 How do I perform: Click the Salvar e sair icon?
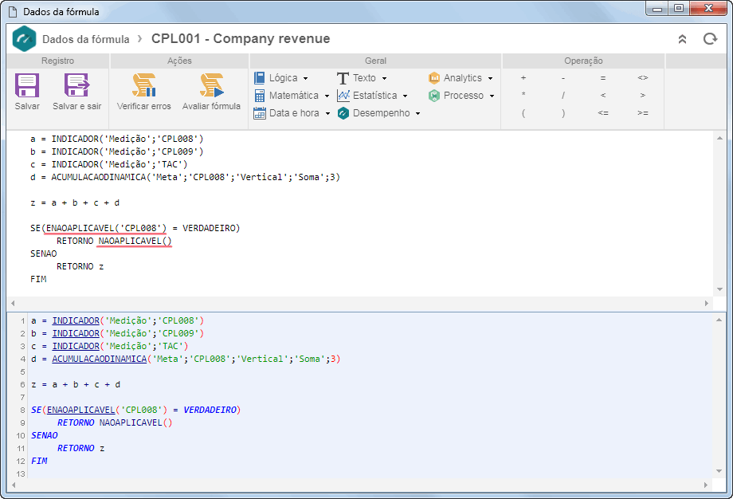coord(76,85)
